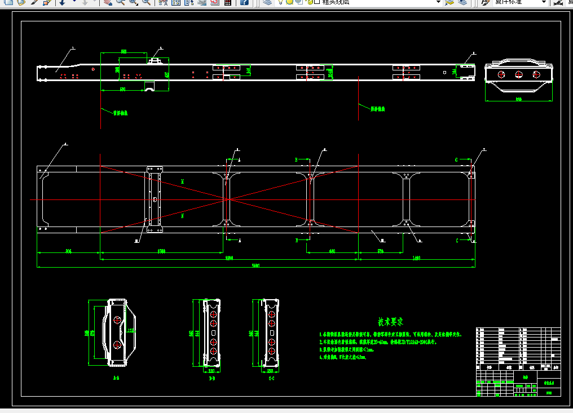Click the layer color swatch square
Image resolution: width=573 pixels, height=413 pixels.
point(317,2)
